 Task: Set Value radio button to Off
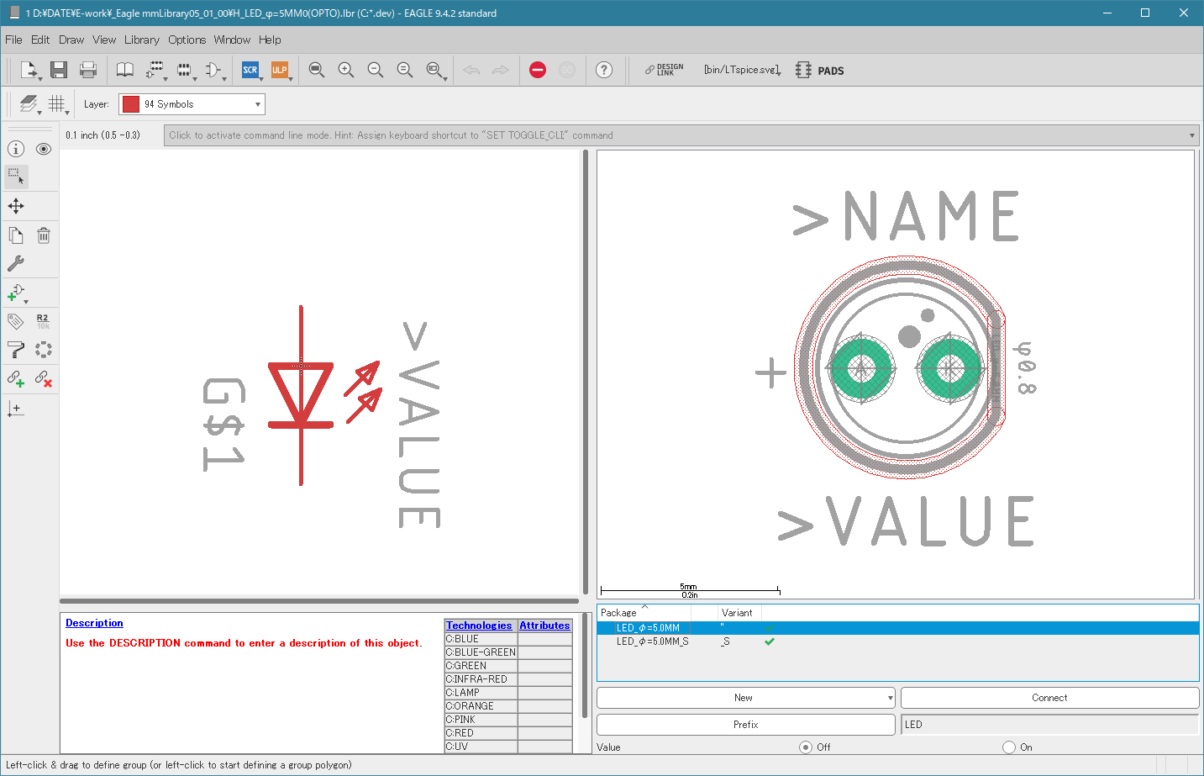806,747
